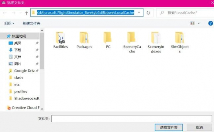Go up one folder level arrow
Image resolution: width=214 pixels, height=132 pixels.
(26, 13)
